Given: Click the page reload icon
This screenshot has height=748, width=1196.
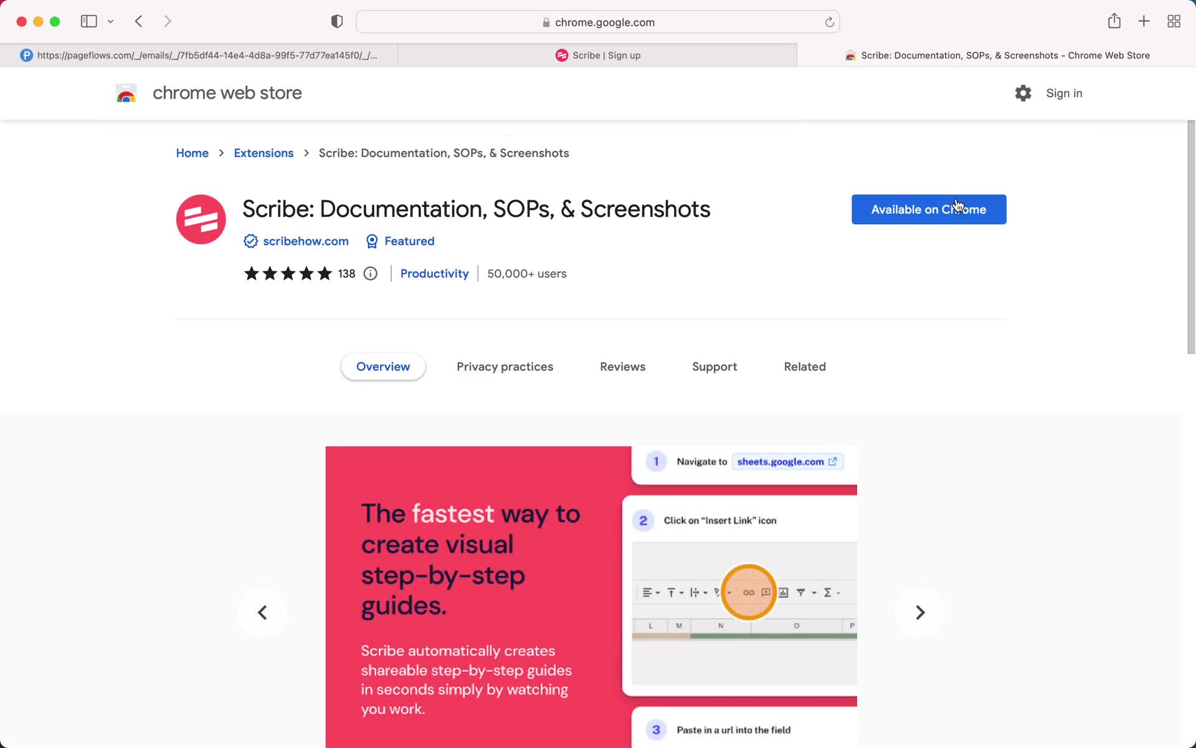Looking at the screenshot, I should 828,22.
